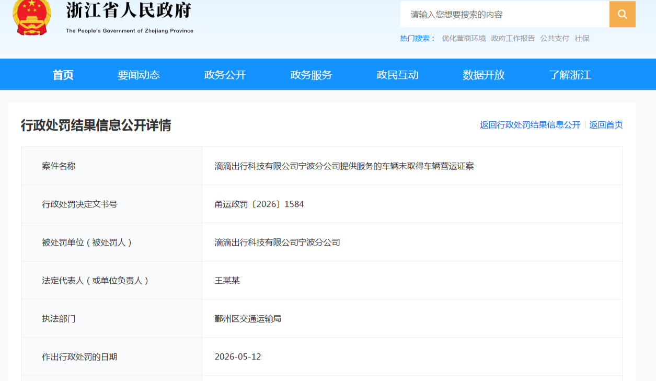The height and width of the screenshot is (381, 656).
Task: Click the 浙江省人民政府 site title
Action: [129, 10]
